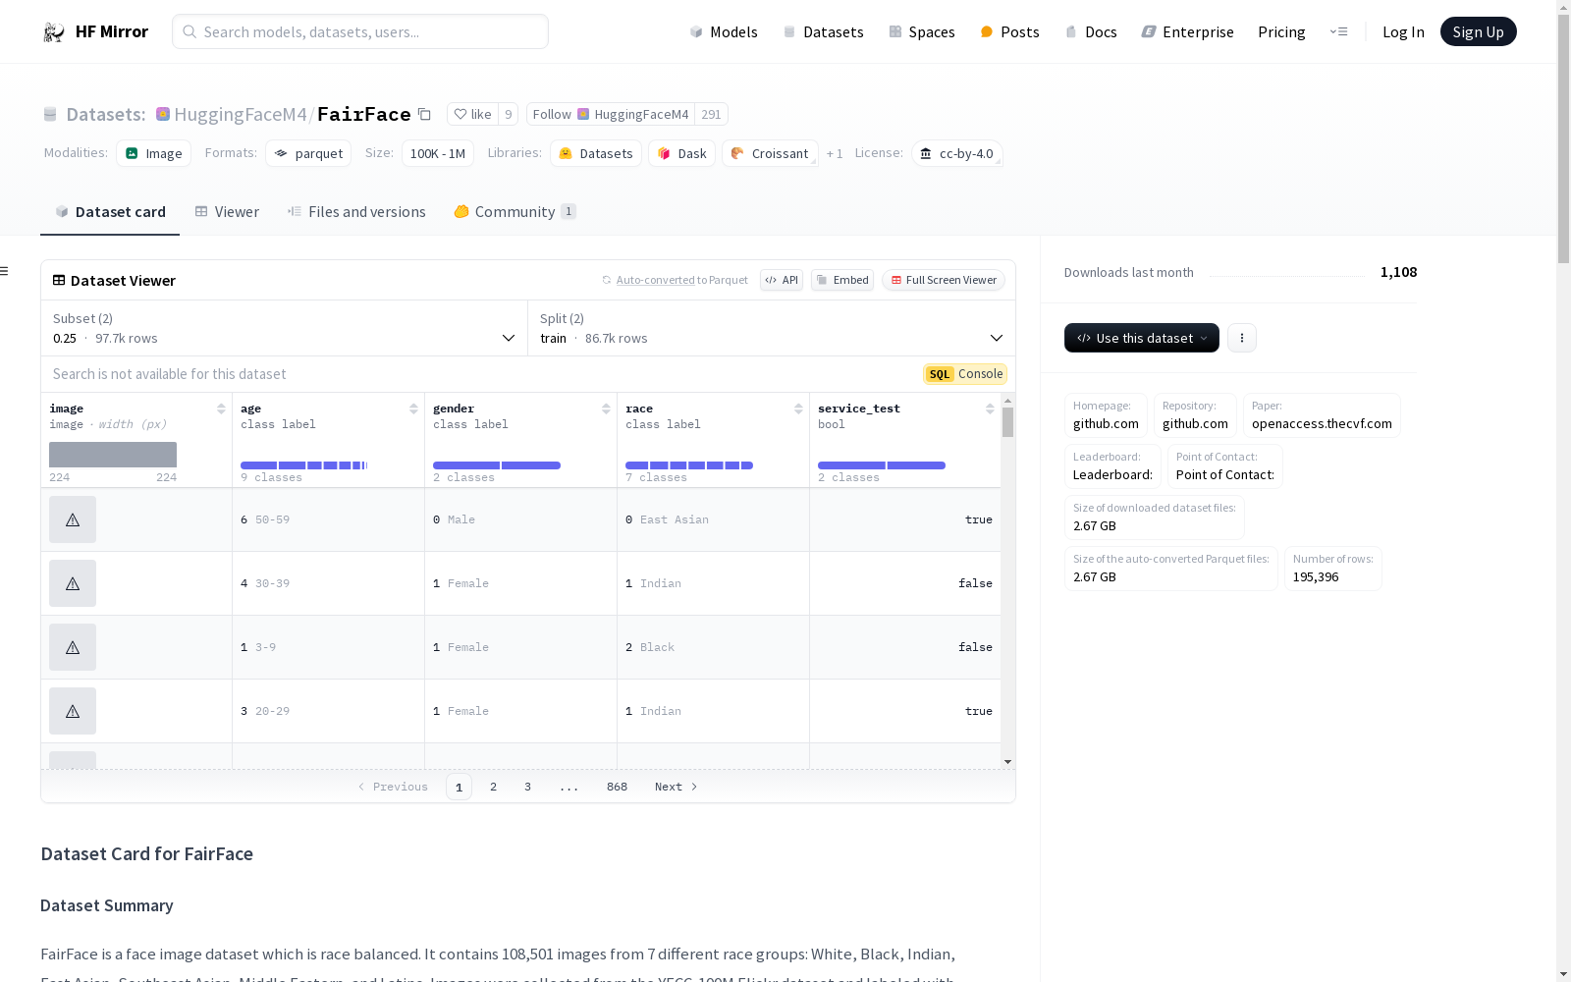Viewport: 1571px width, 982px height.
Task: Open Enterprise in top navigation
Action: point(1187,32)
